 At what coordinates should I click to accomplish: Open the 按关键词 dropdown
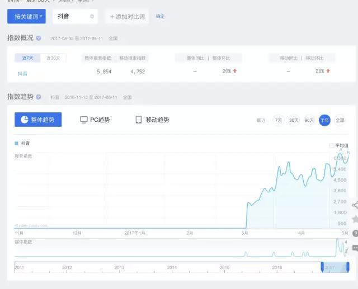tap(26, 17)
